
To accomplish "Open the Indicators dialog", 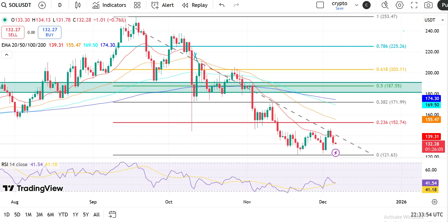I will [x=109, y=5].
